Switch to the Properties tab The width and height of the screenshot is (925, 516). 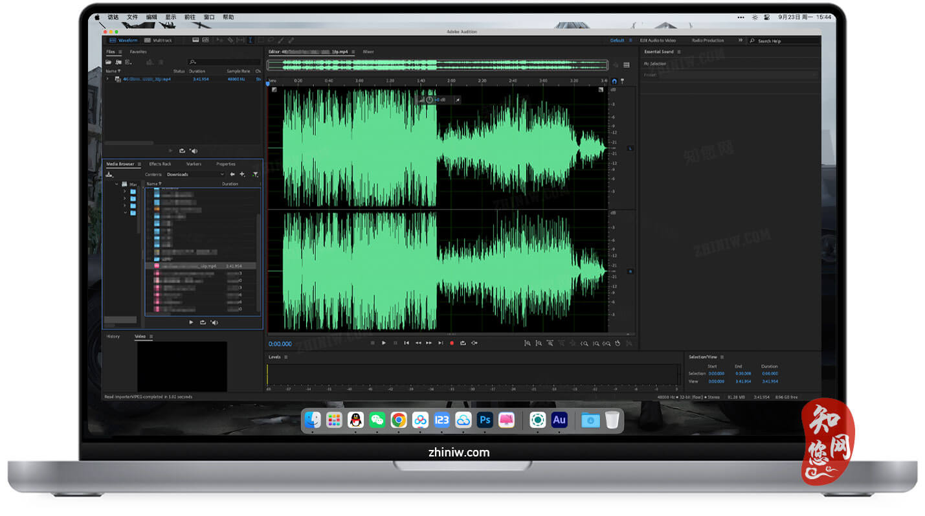pyautogui.click(x=226, y=164)
